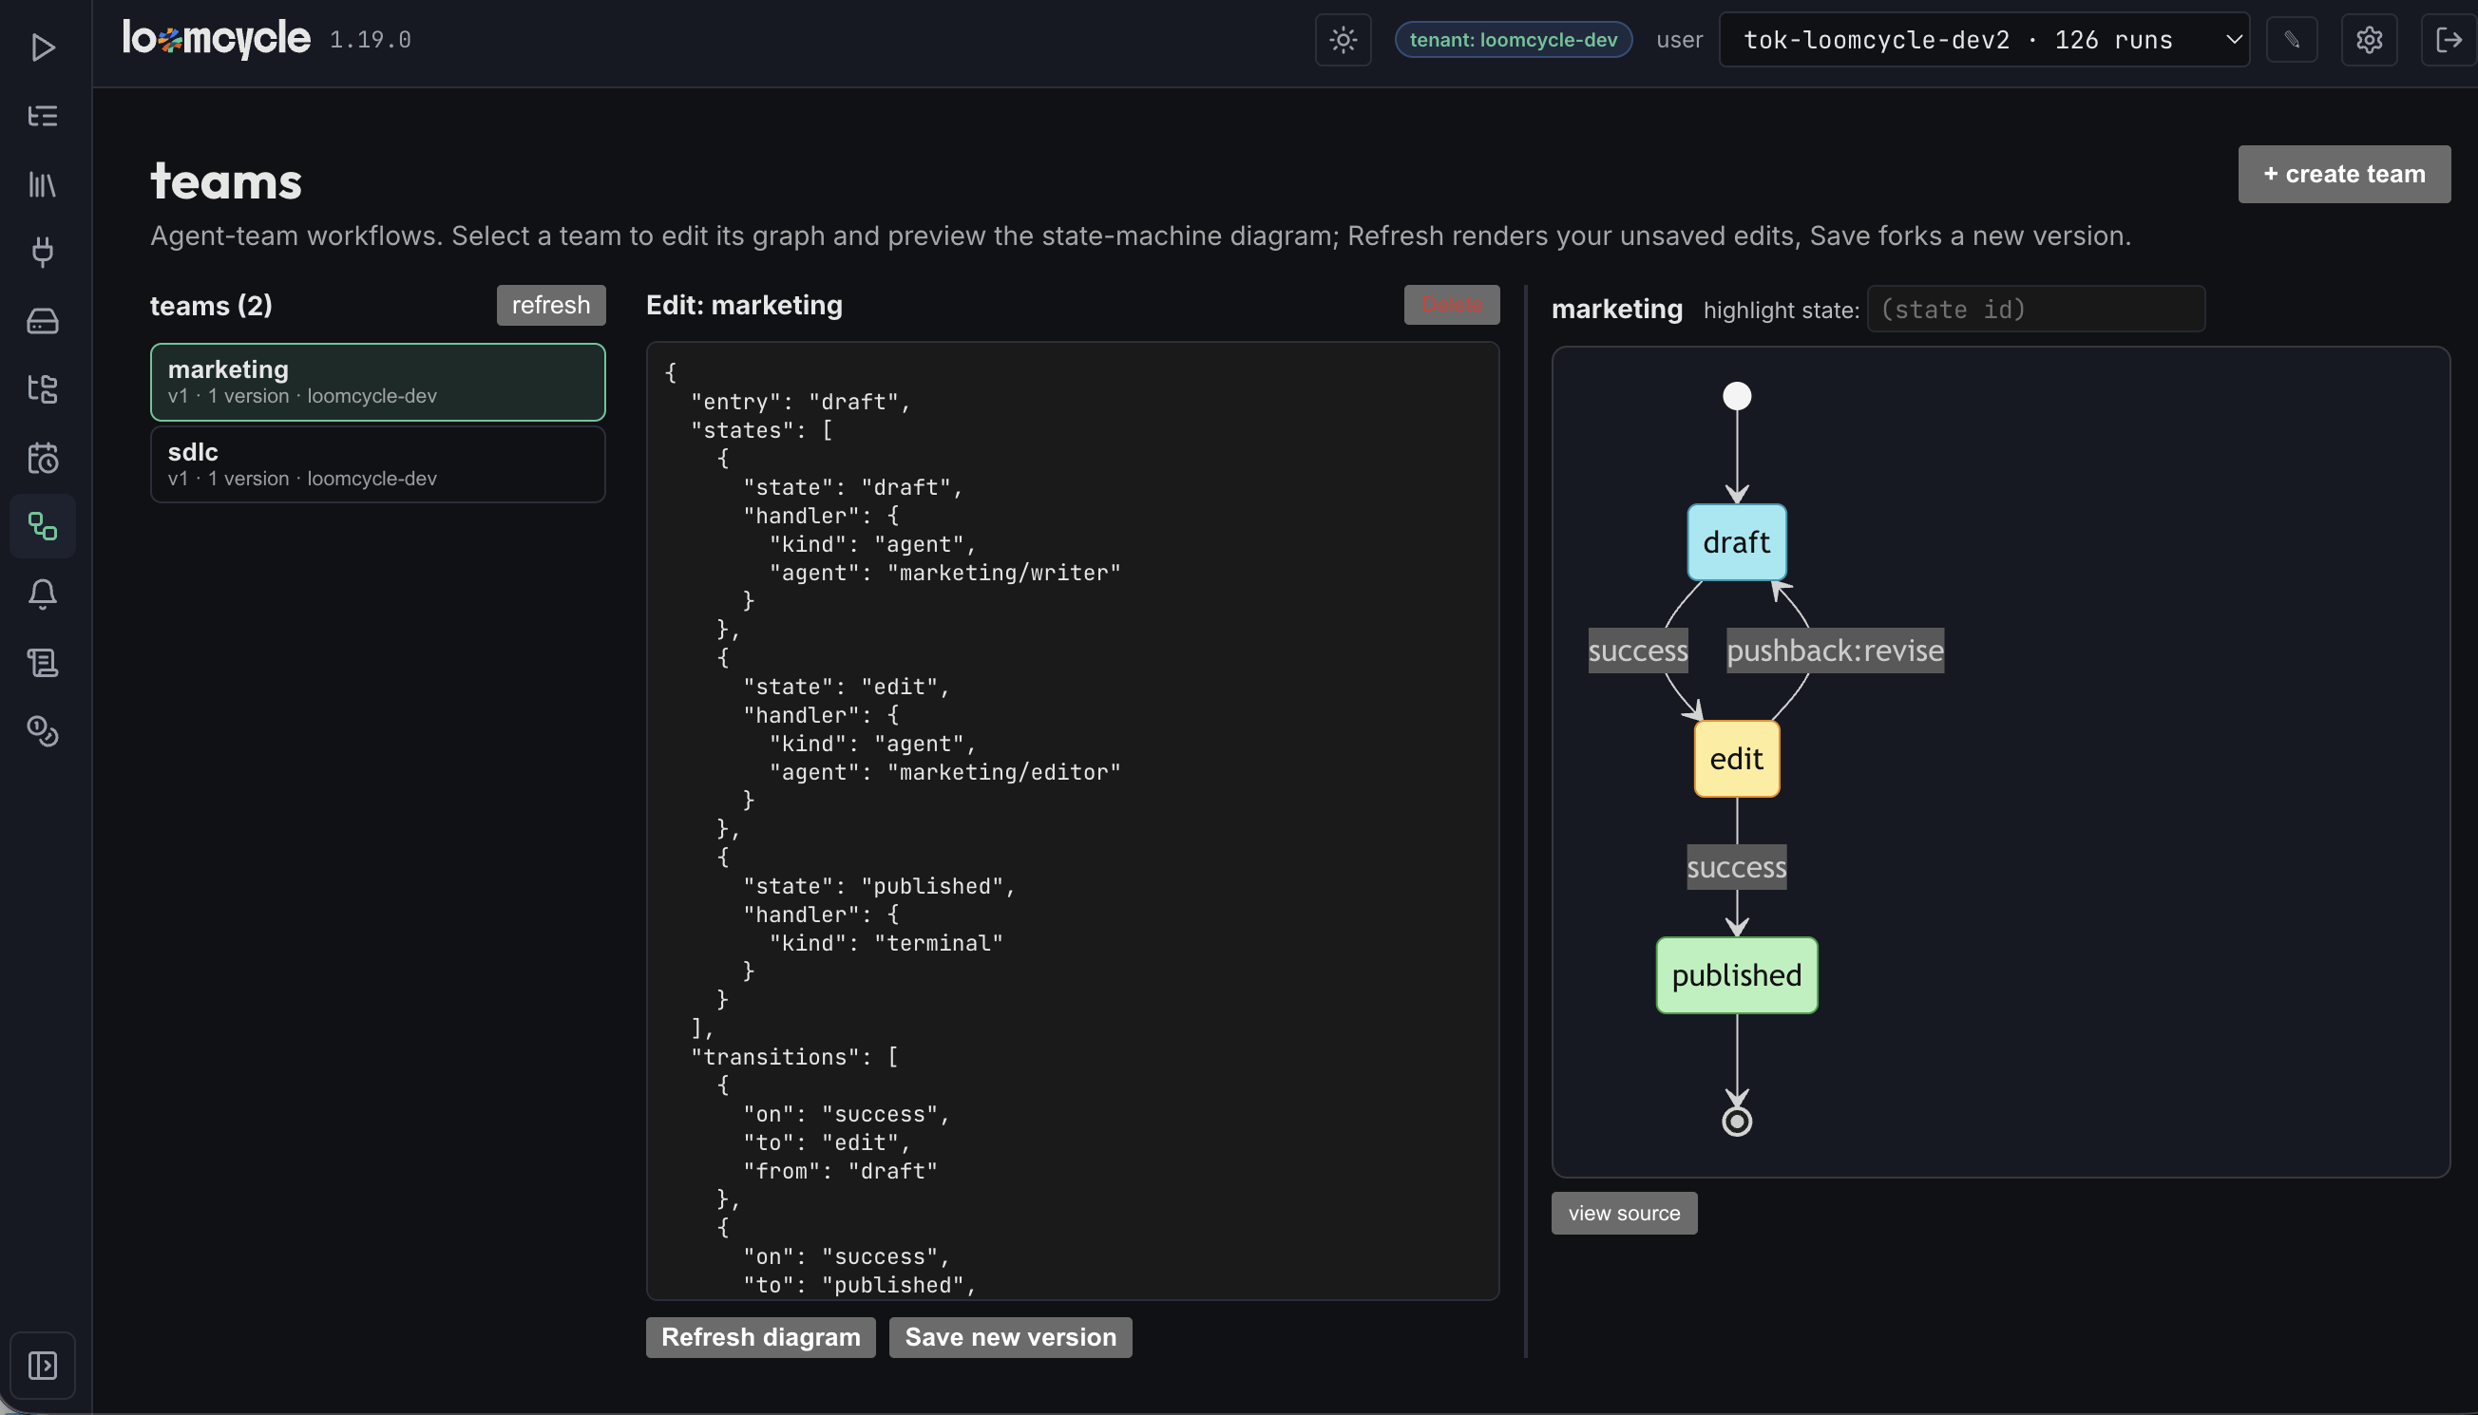Click the teams page heading

click(225, 181)
